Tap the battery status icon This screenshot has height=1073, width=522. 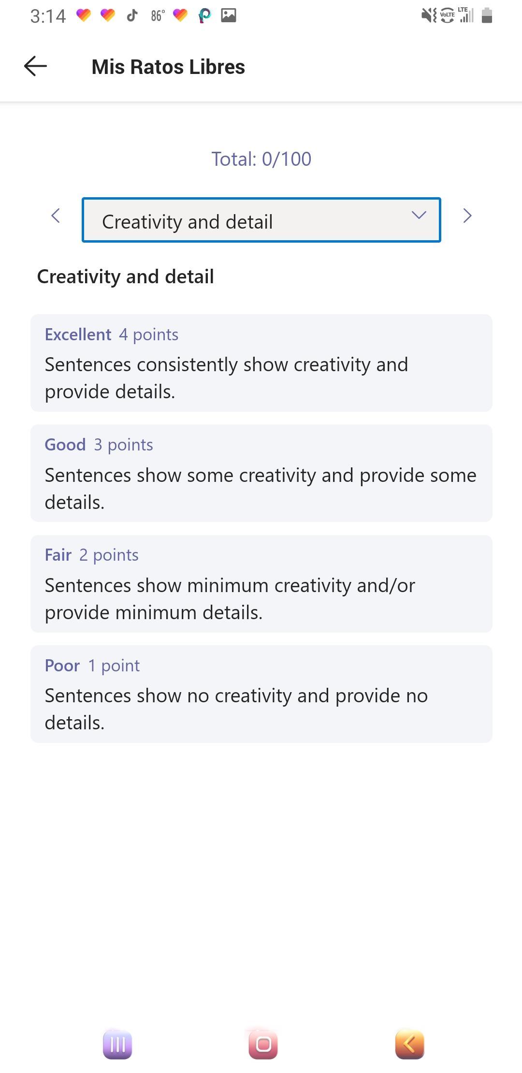(x=487, y=15)
